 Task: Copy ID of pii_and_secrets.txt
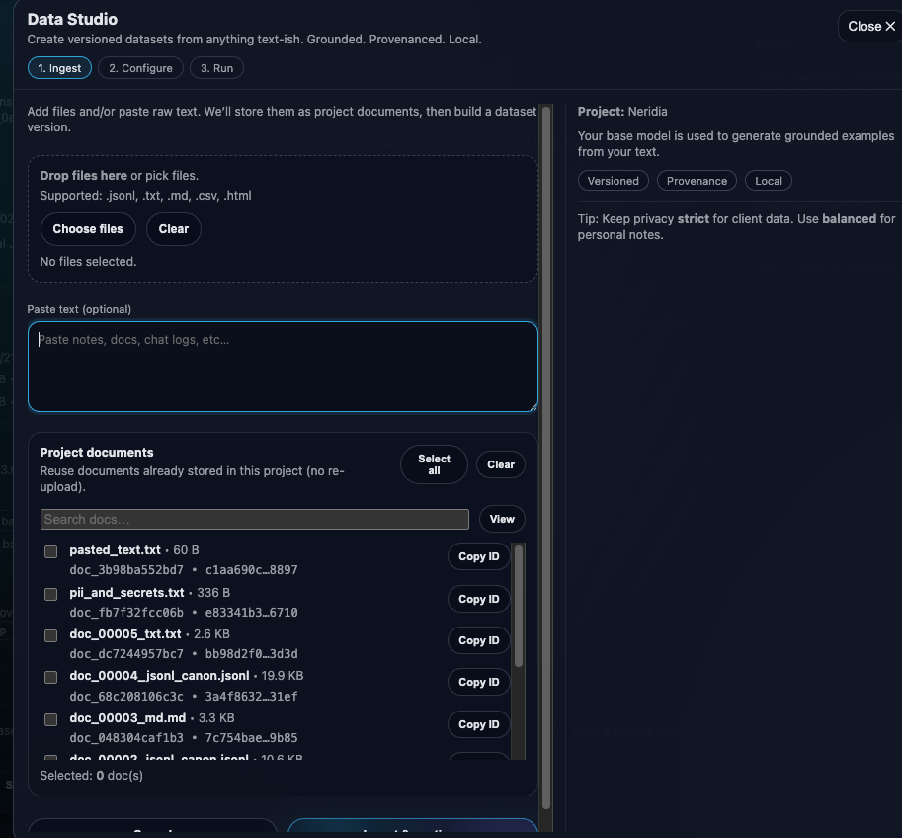(x=478, y=599)
